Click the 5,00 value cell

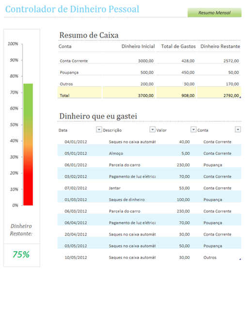(x=186, y=154)
